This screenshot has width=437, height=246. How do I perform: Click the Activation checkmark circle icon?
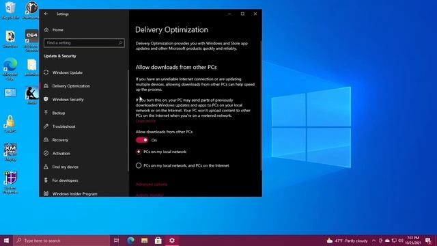(46, 153)
